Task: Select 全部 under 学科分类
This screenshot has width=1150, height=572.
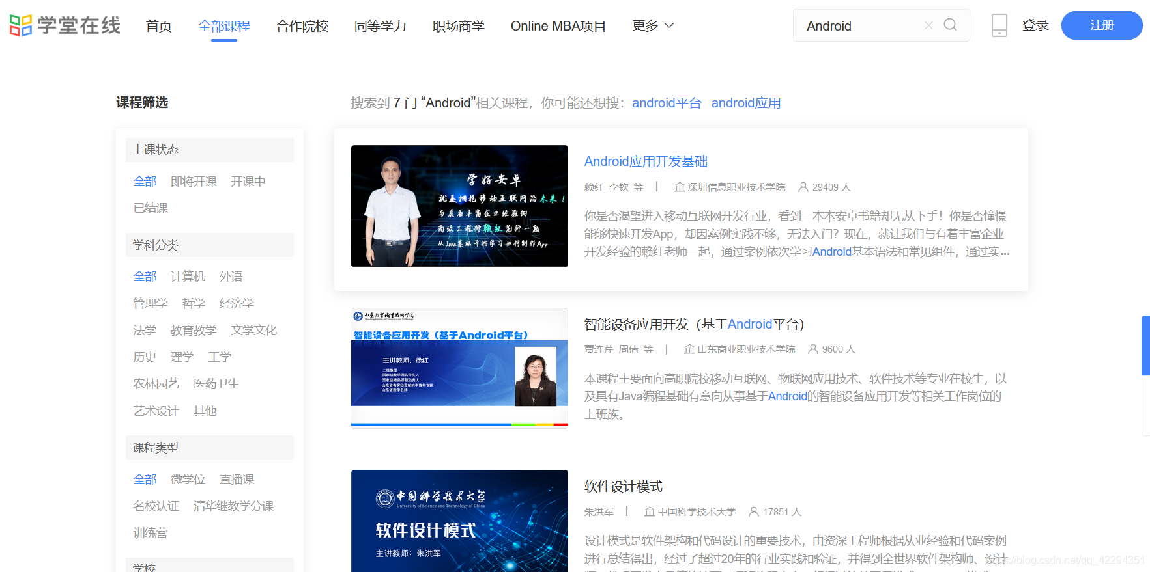Action: tap(145, 277)
